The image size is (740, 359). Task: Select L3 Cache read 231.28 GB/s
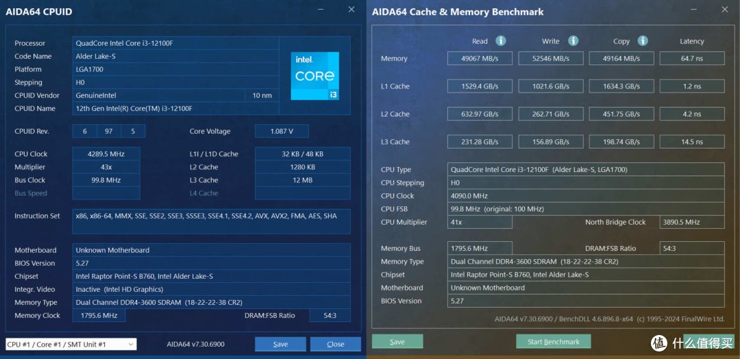[x=480, y=142]
